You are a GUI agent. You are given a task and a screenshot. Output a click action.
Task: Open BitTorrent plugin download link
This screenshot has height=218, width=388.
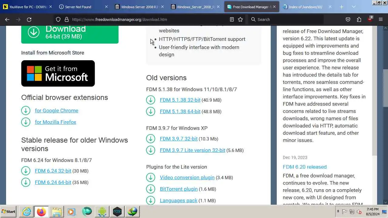coord(179,189)
